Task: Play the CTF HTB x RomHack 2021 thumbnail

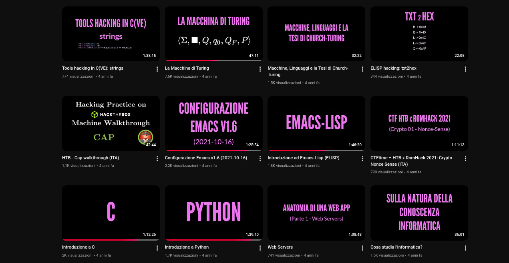Action: click(419, 123)
